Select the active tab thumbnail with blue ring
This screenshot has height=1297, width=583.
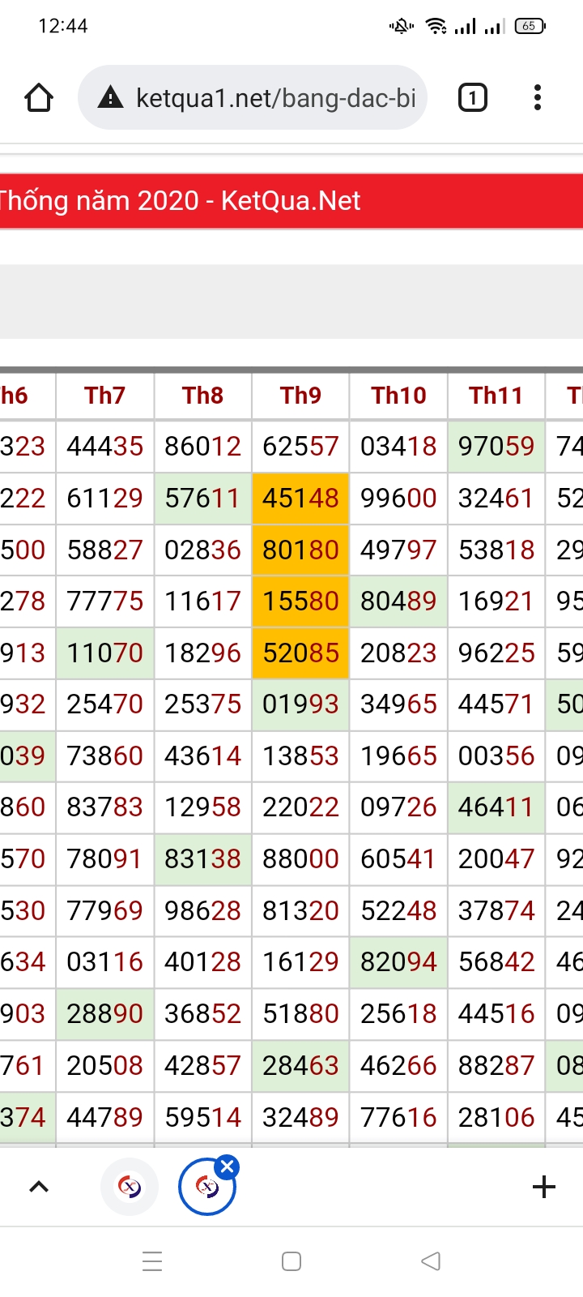[207, 1188]
